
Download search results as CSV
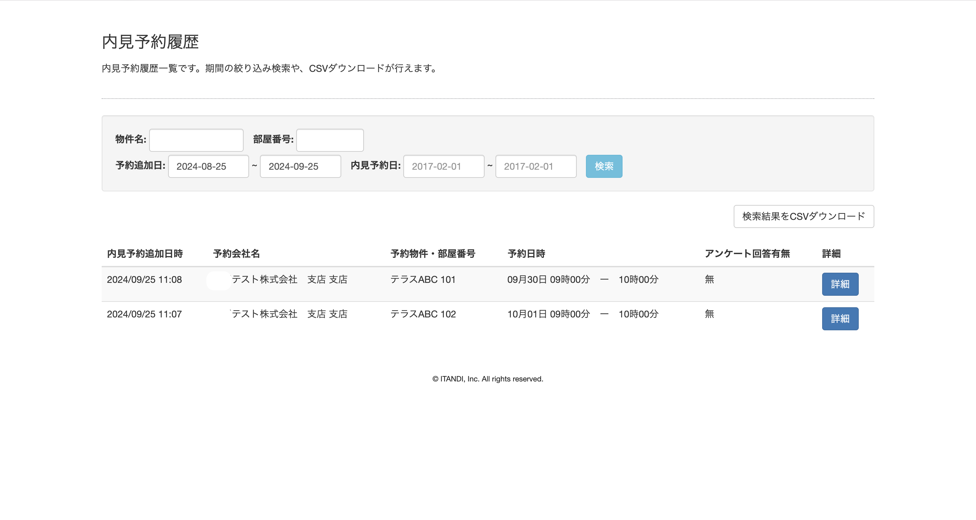(804, 216)
